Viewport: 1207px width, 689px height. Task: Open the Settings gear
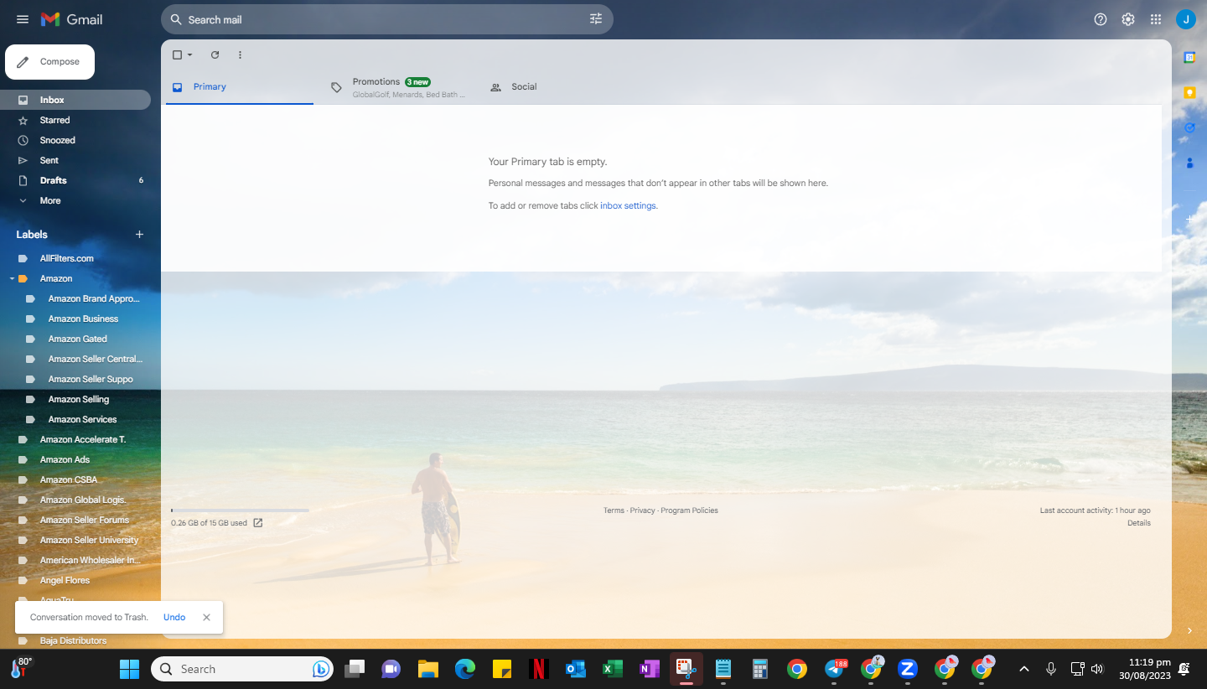(1128, 19)
